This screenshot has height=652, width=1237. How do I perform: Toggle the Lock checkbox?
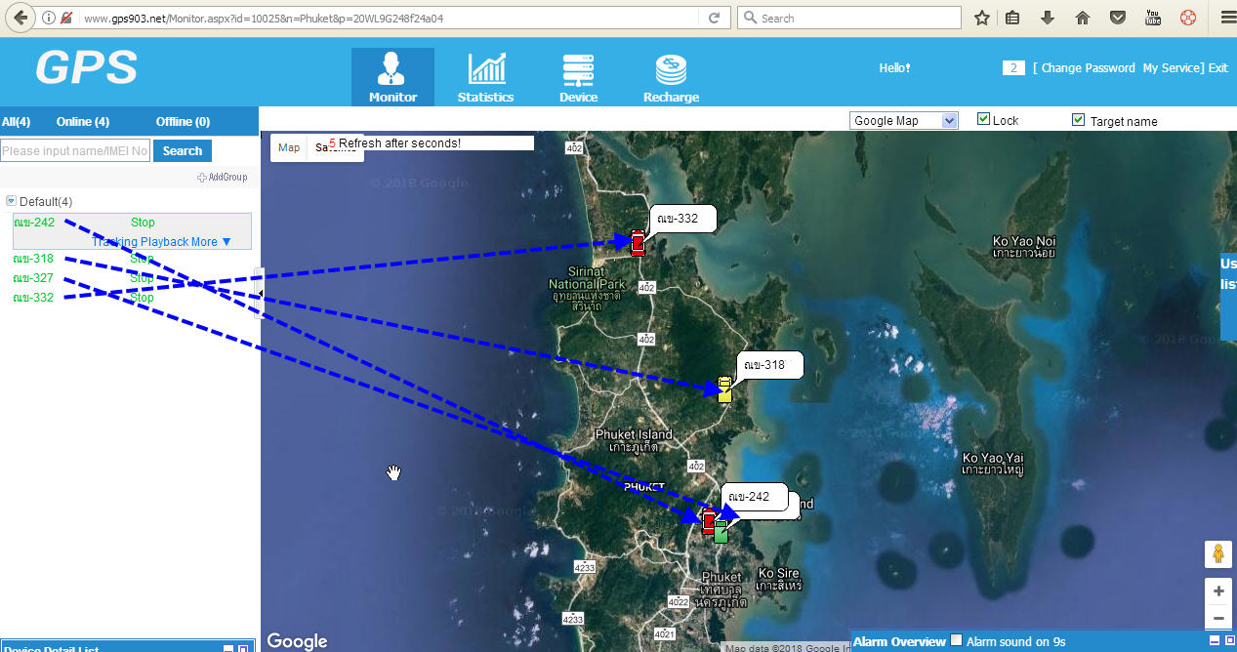pos(983,119)
